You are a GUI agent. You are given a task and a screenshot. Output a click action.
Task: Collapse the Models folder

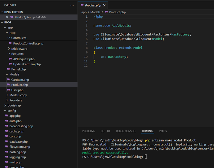click(x=7, y=74)
